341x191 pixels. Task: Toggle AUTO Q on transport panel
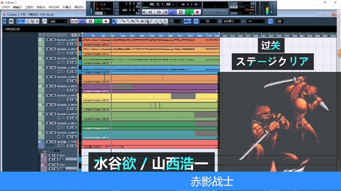(x=99, y=13)
